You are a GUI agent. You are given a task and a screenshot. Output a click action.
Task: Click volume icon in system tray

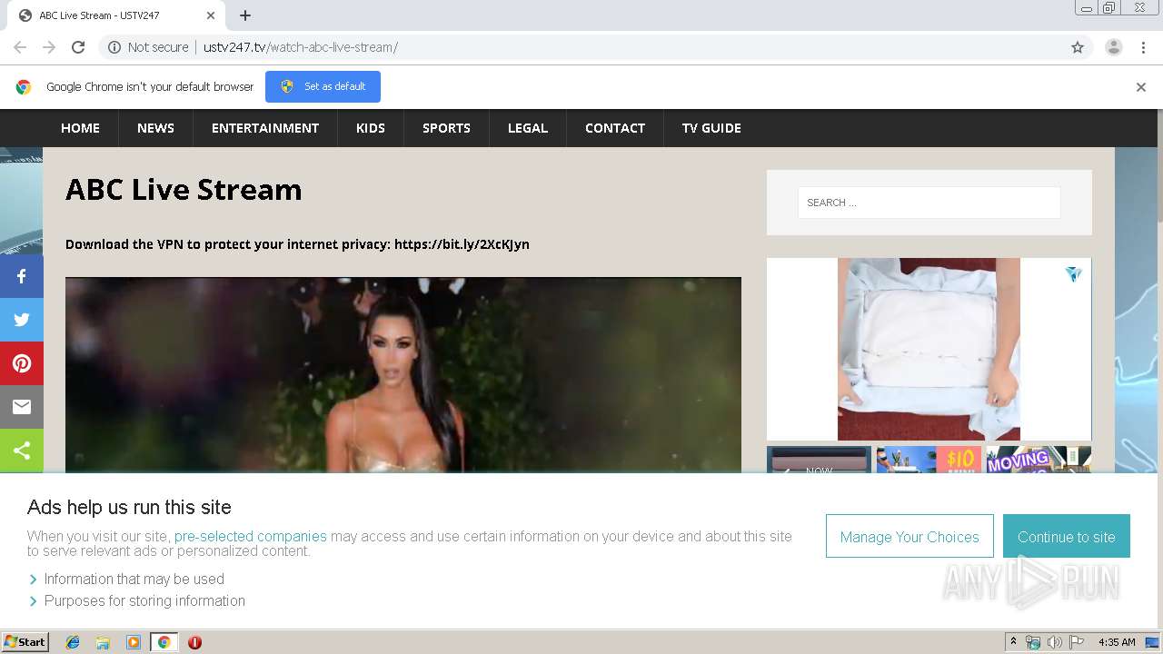coord(1055,642)
